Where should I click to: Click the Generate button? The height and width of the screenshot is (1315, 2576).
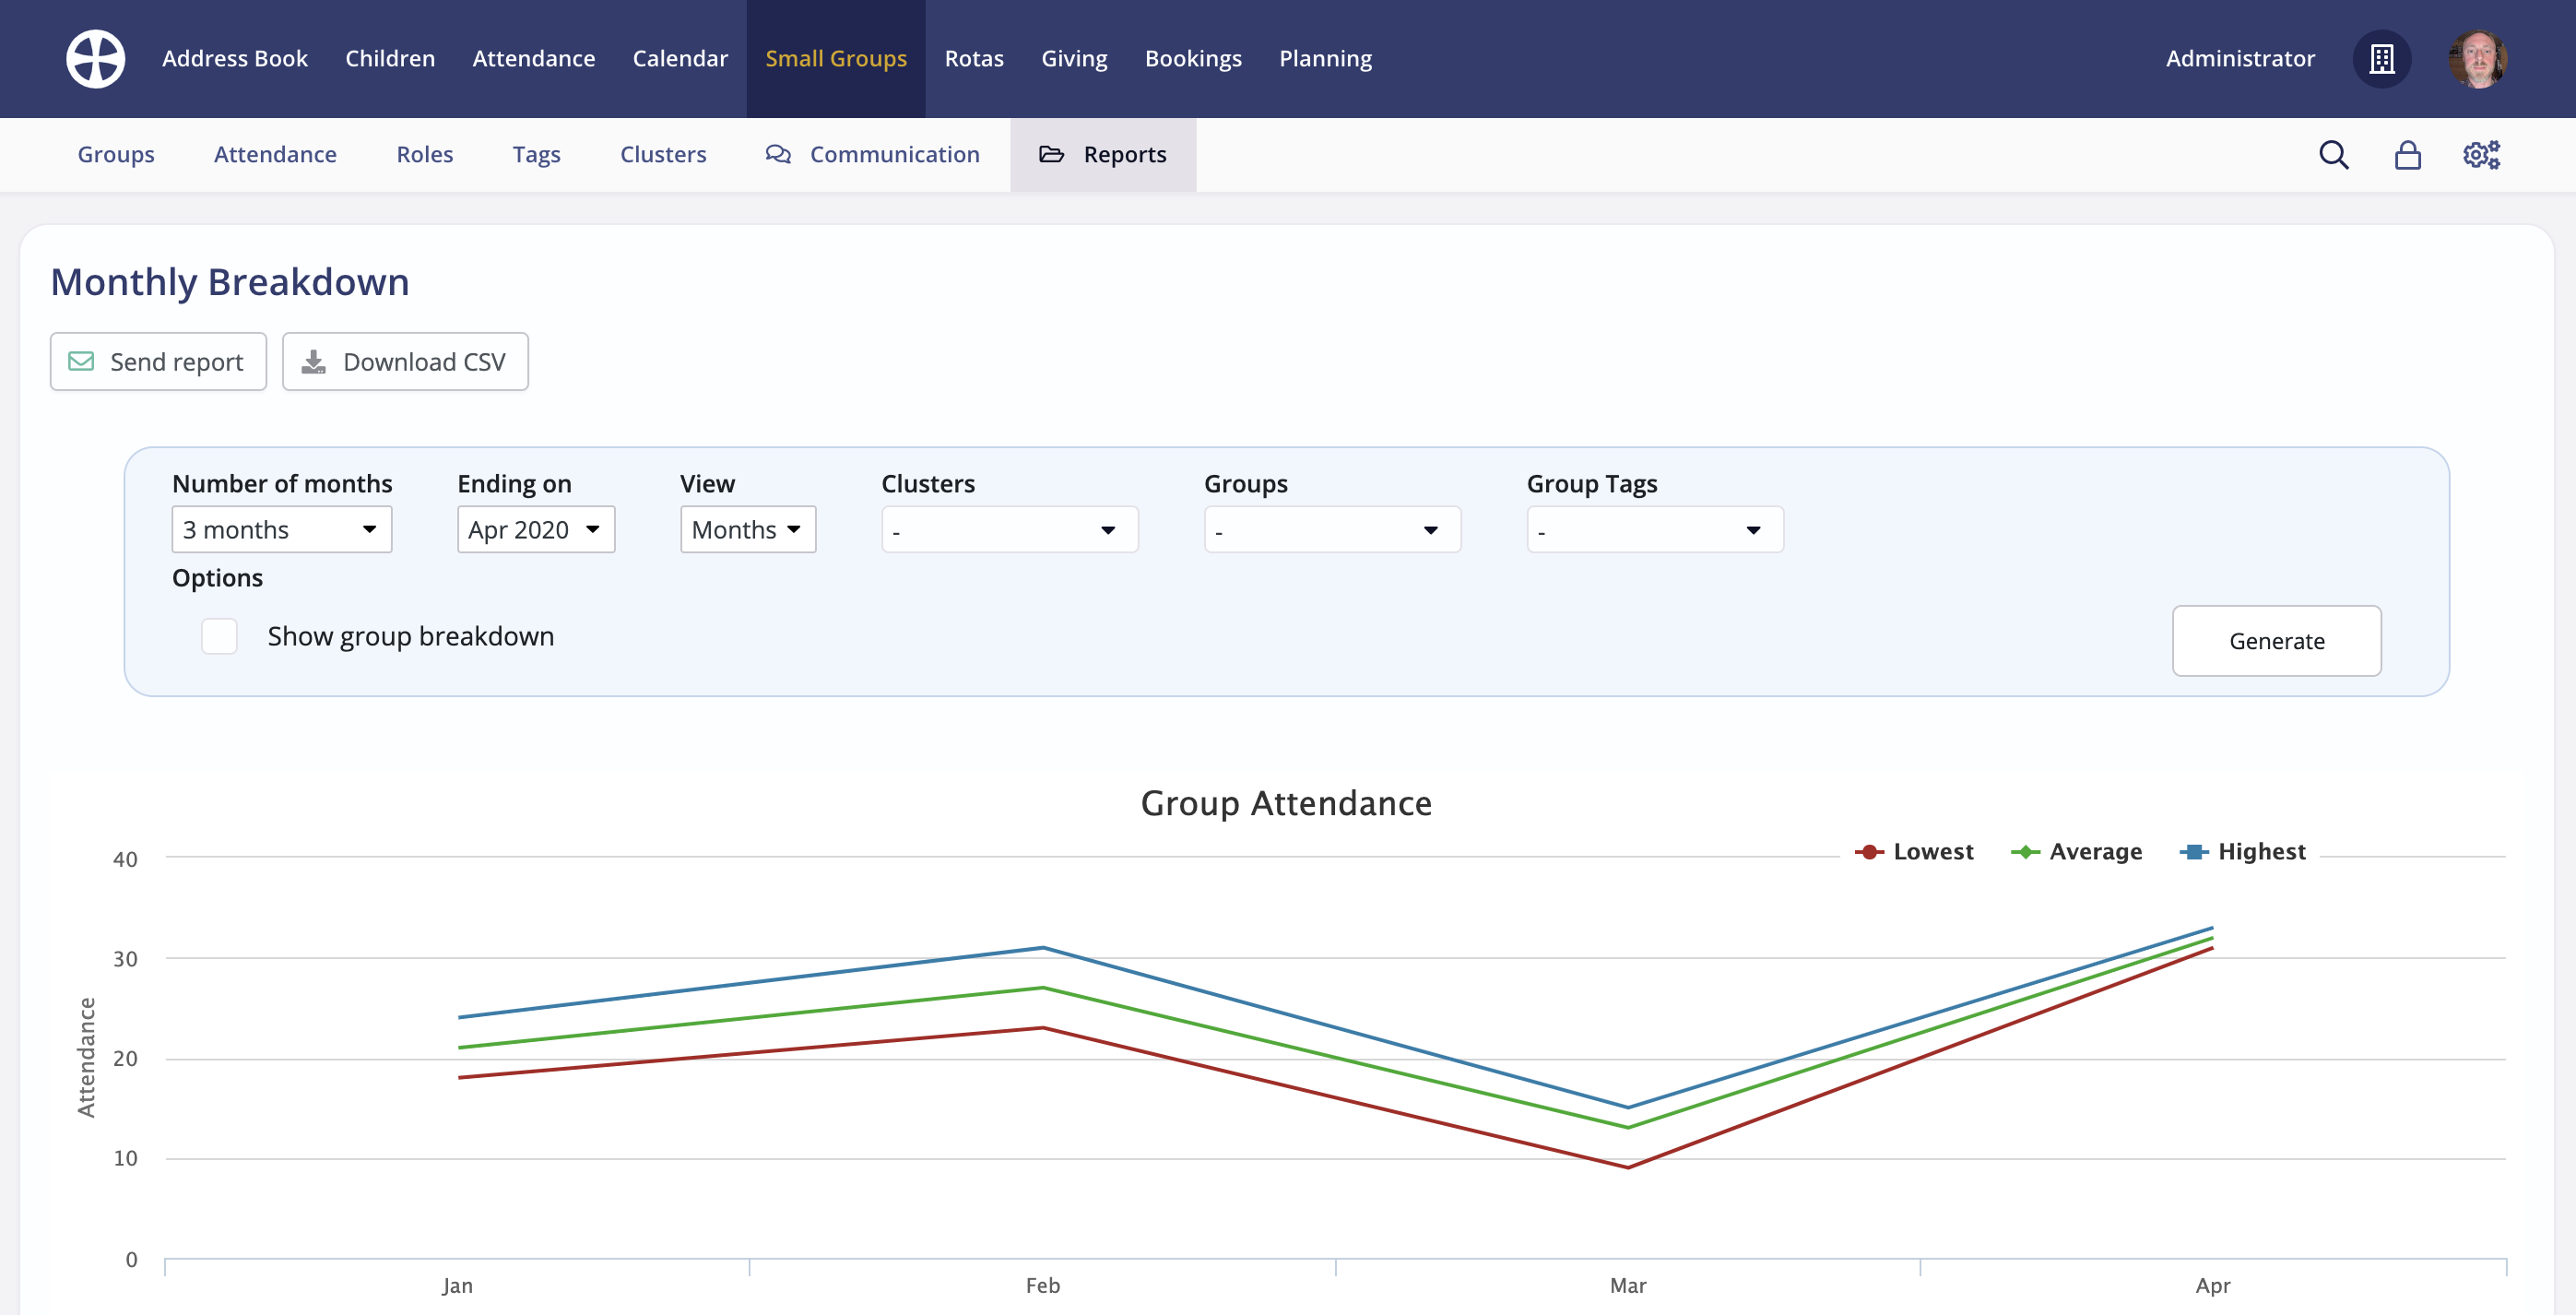[x=2276, y=641]
